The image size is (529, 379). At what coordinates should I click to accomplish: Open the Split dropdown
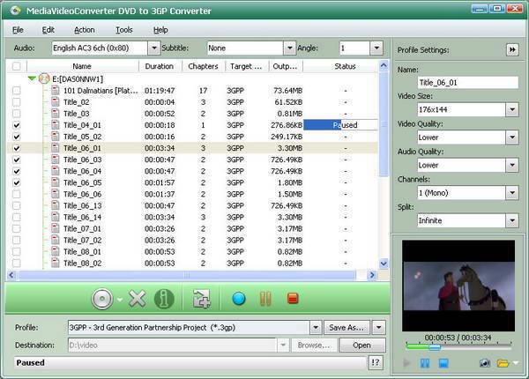click(x=512, y=220)
